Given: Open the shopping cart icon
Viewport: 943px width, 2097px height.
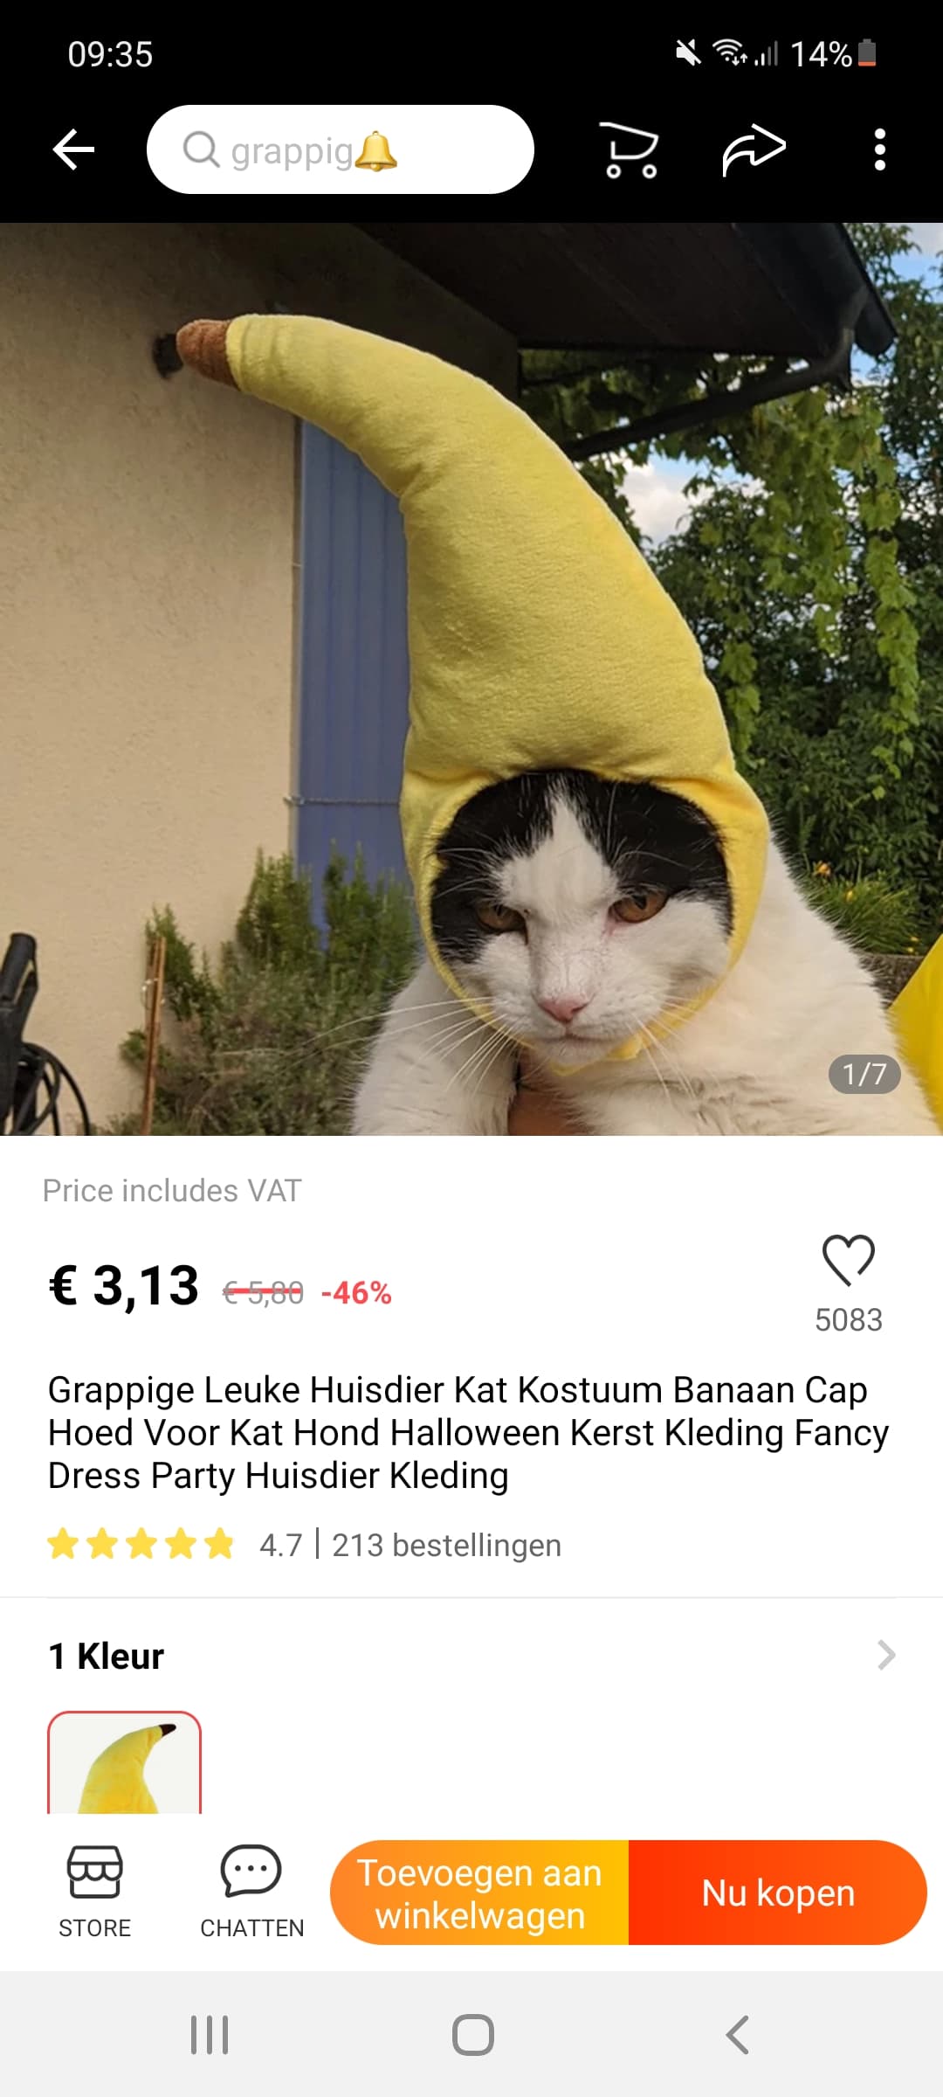Looking at the screenshot, I should point(629,150).
